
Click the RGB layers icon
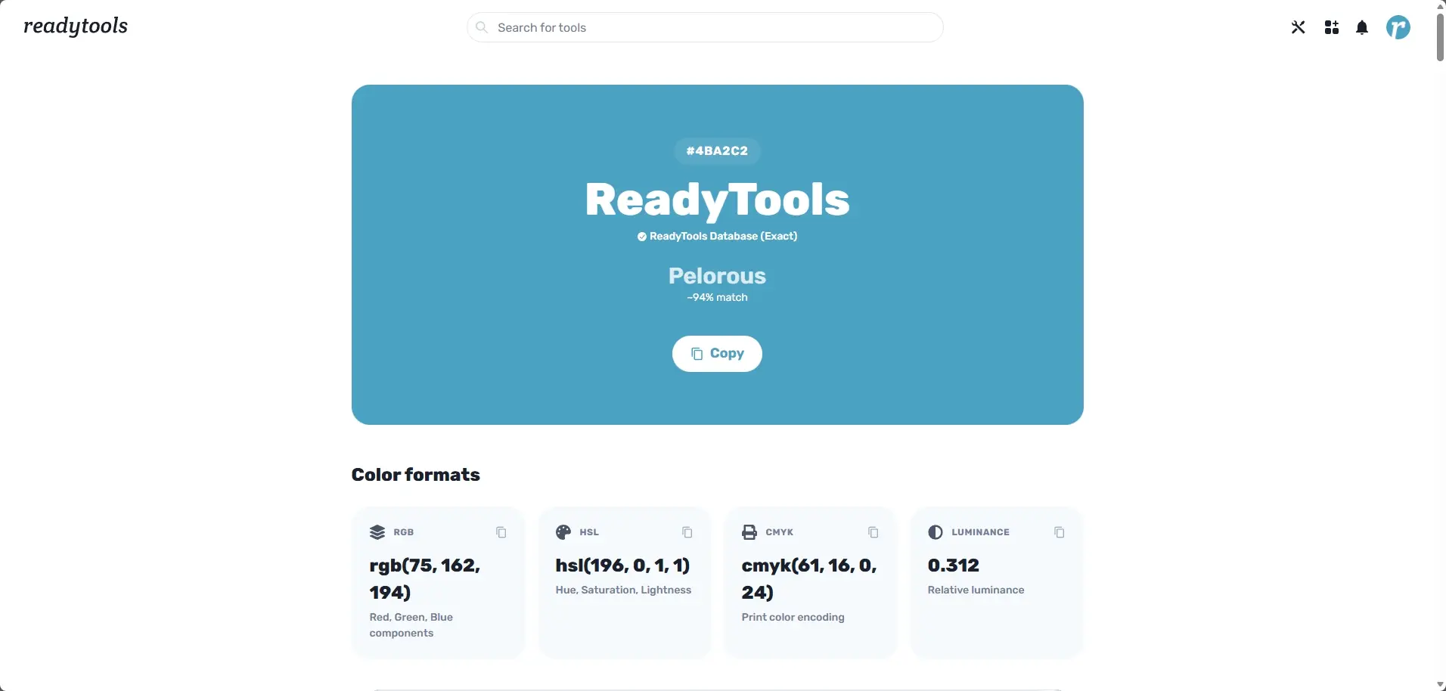[x=377, y=532]
